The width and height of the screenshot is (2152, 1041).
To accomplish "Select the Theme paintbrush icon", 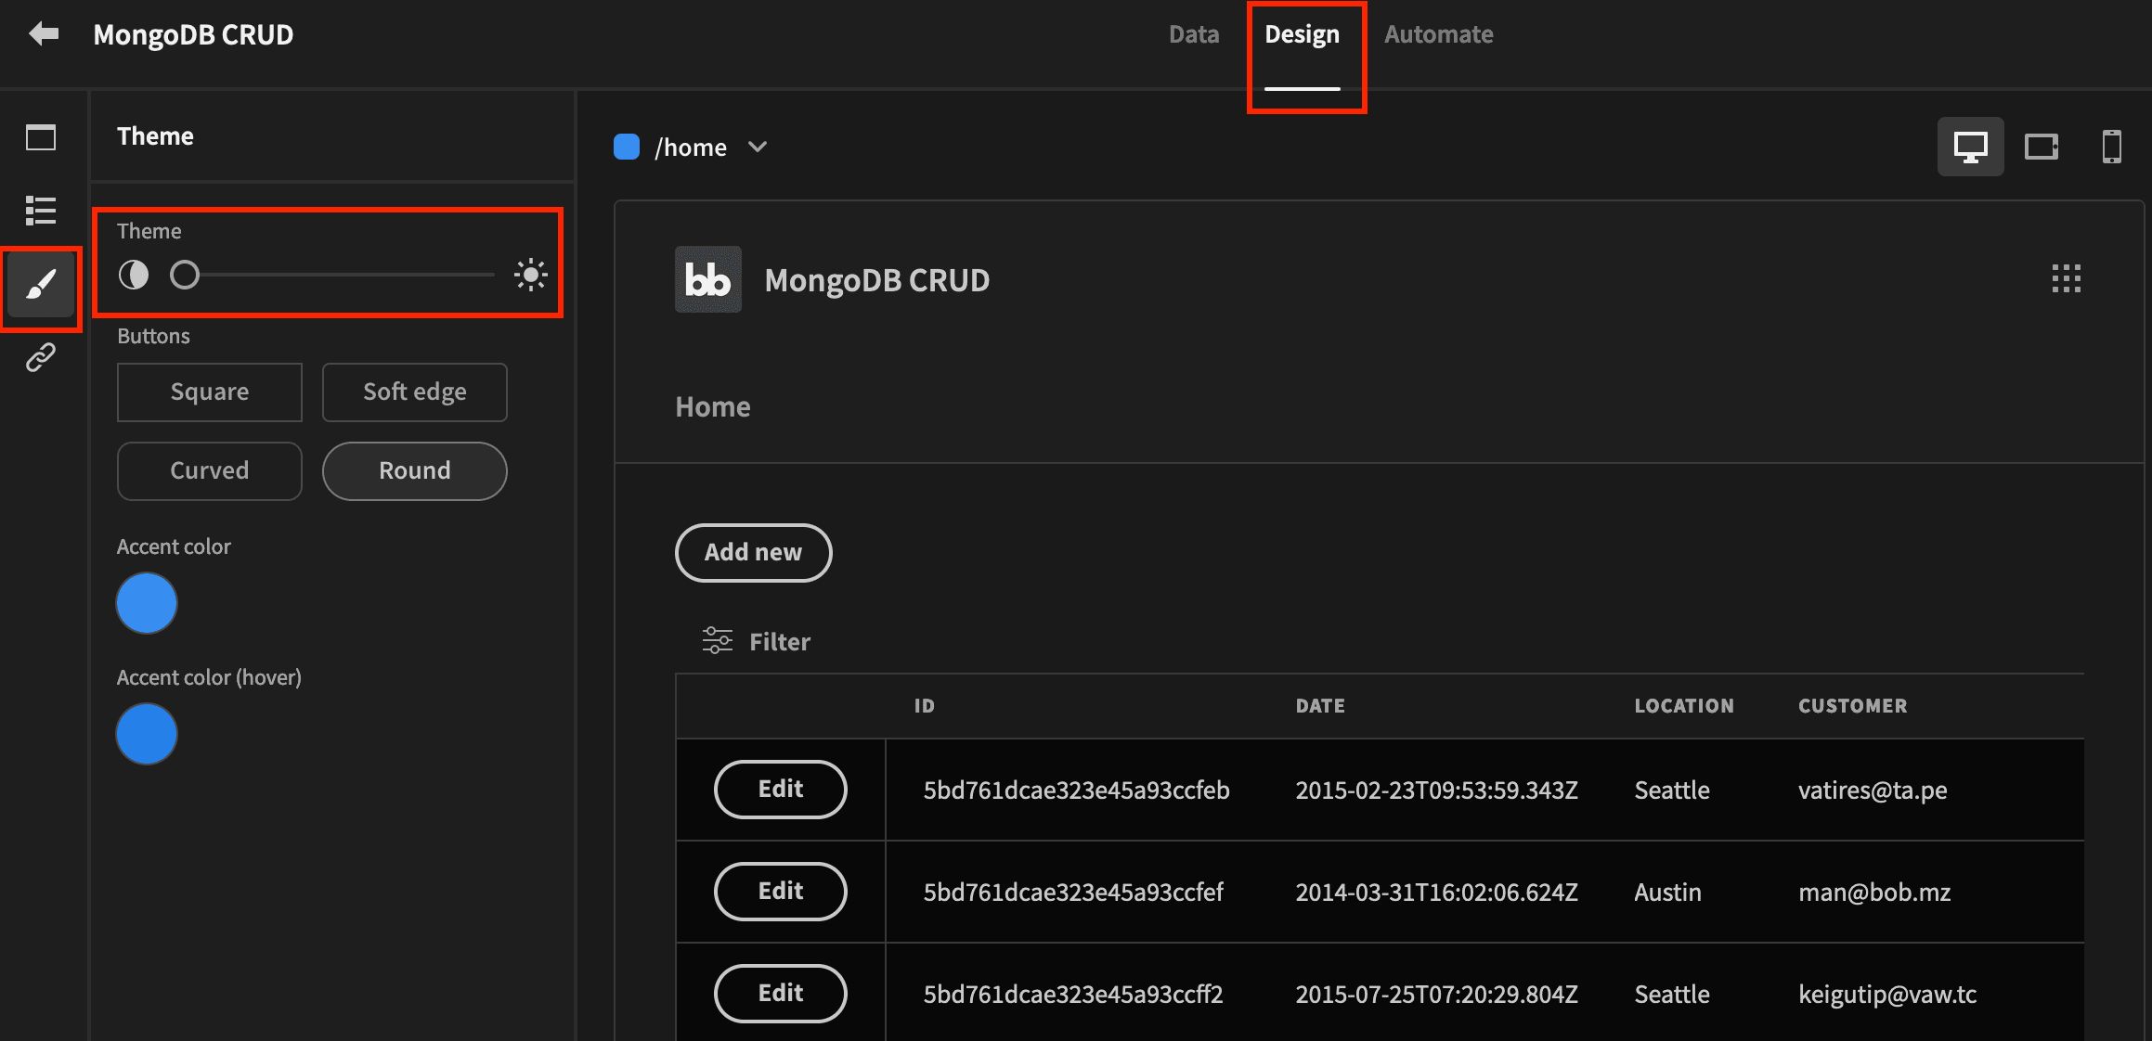I will [41, 284].
